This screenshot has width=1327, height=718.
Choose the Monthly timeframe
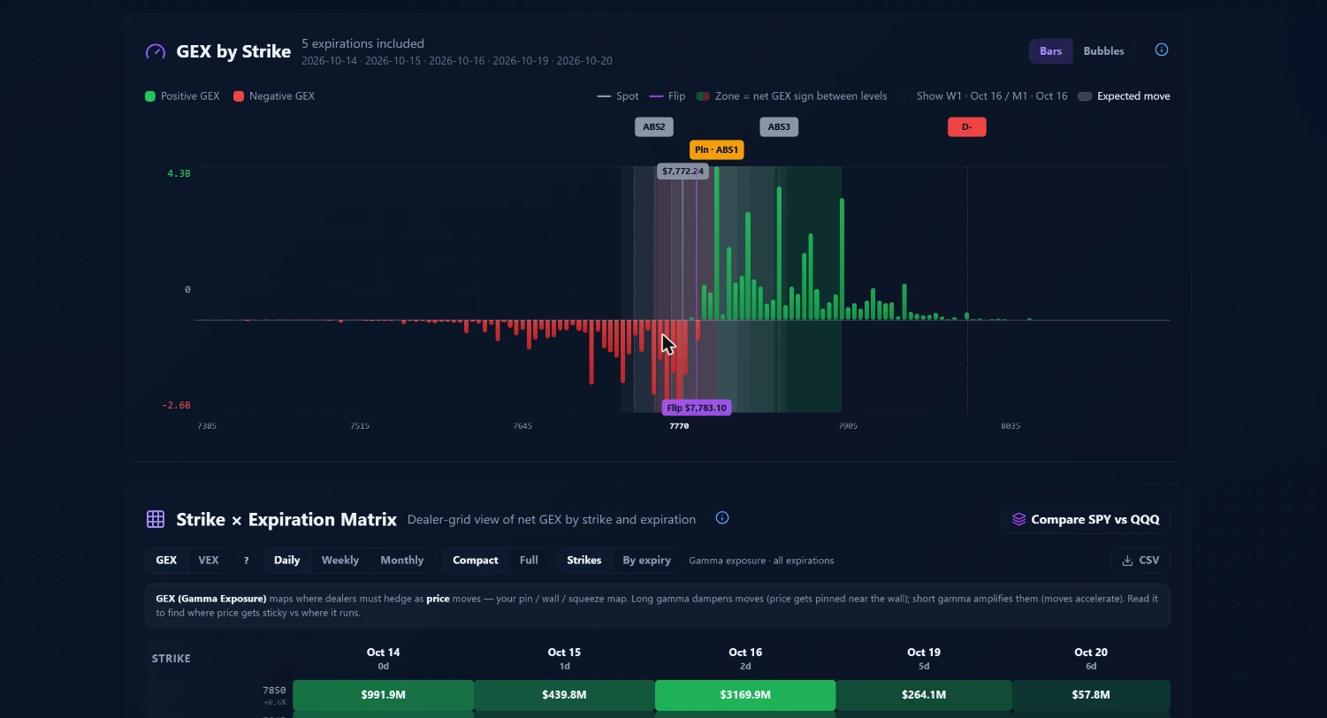(402, 561)
